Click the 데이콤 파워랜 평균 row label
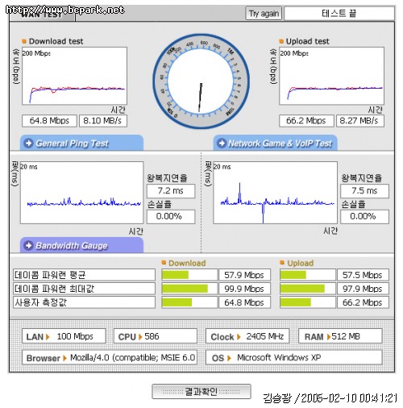This screenshot has height=408, width=403. point(84,275)
